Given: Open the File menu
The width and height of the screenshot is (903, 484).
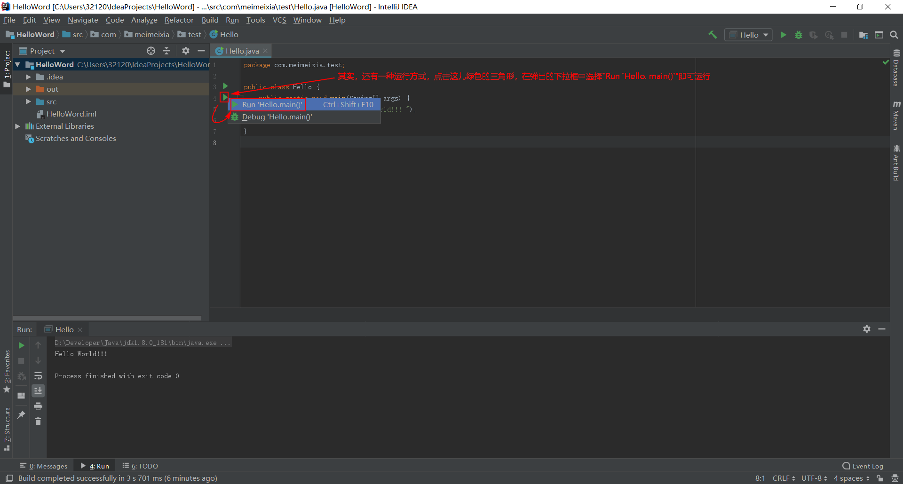Looking at the screenshot, I should pos(9,20).
